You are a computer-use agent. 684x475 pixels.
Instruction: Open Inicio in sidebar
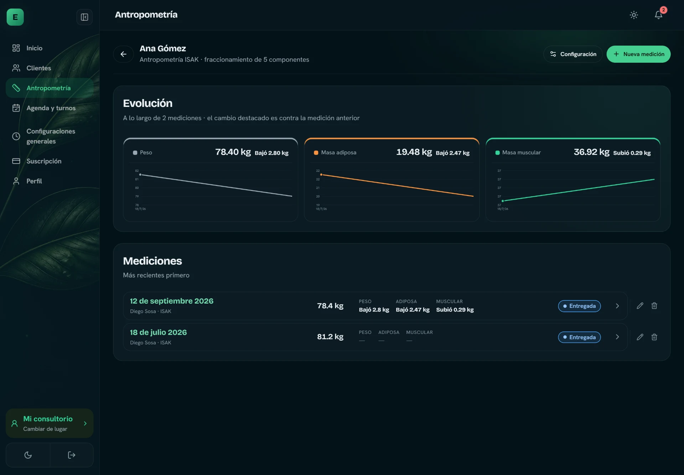pos(50,48)
